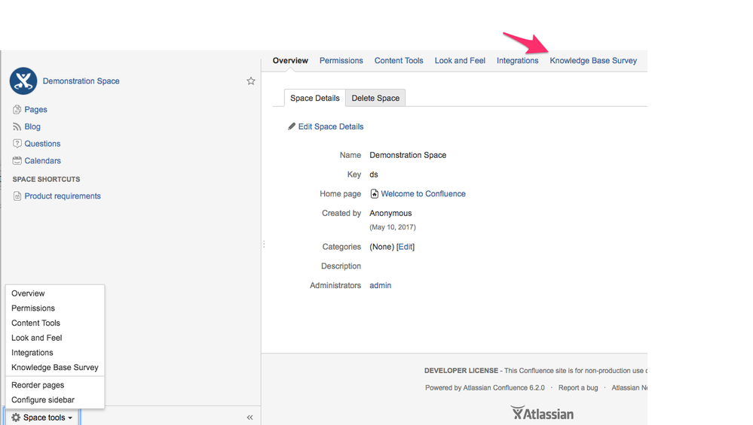Click the Anonymous creator name

[x=390, y=213]
